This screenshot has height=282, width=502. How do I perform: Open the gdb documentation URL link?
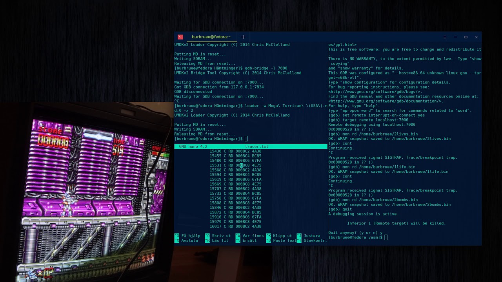point(386,101)
